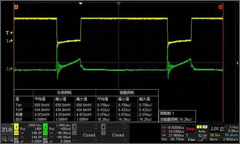This screenshot has height=144, width=240.
Task: Open the 2.00 us/div timebase setting
Action: click(218, 129)
